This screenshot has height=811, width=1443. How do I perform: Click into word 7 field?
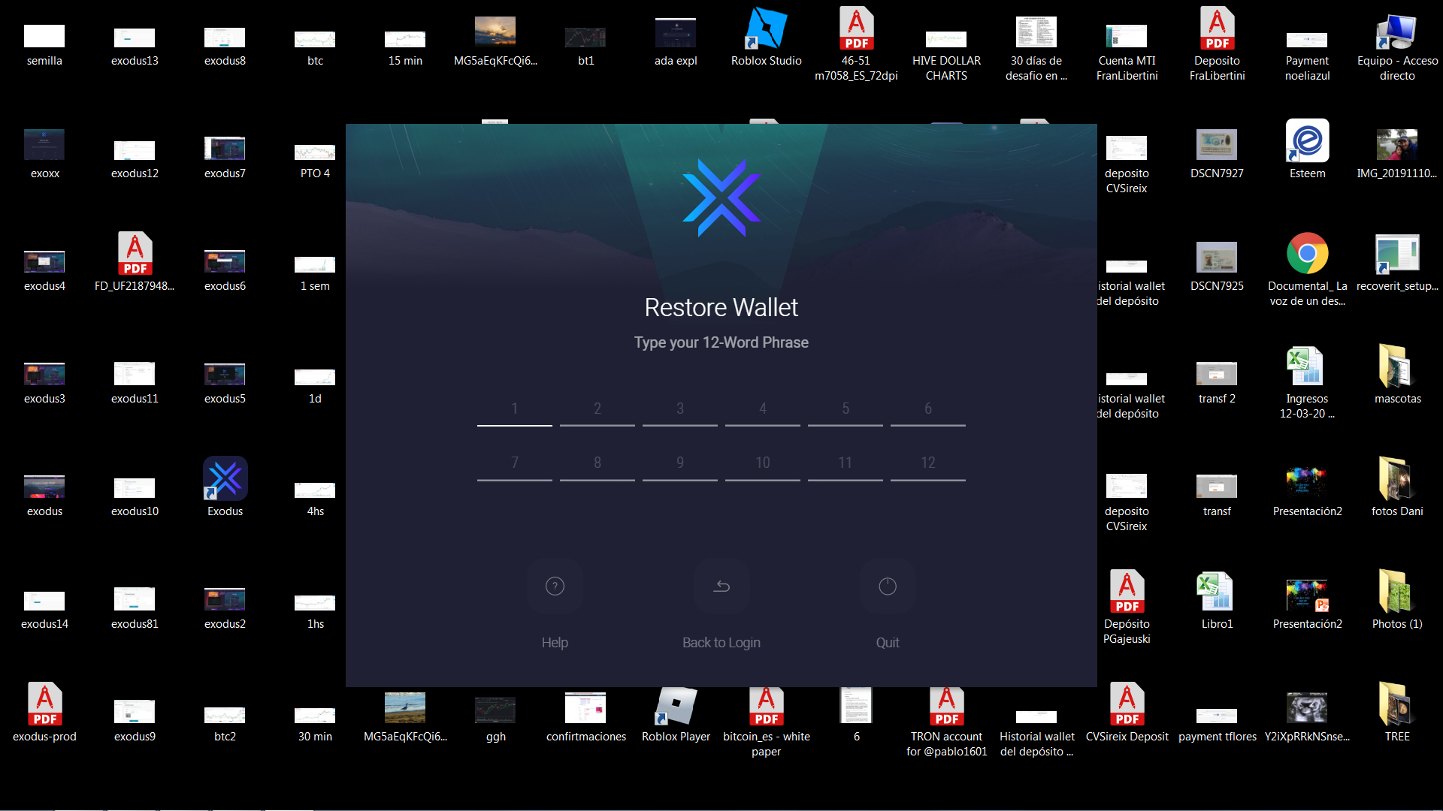(x=515, y=463)
